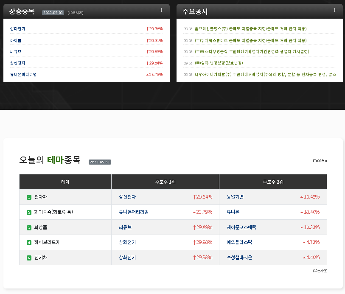Click the 29.91% gain value in 상승종목
This screenshot has height=294, width=345.
point(154,41)
